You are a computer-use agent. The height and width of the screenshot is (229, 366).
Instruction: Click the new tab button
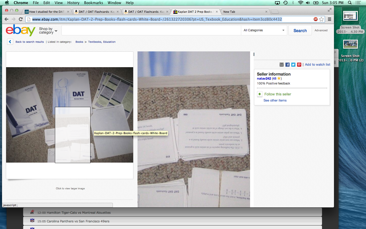[x=274, y=12]
